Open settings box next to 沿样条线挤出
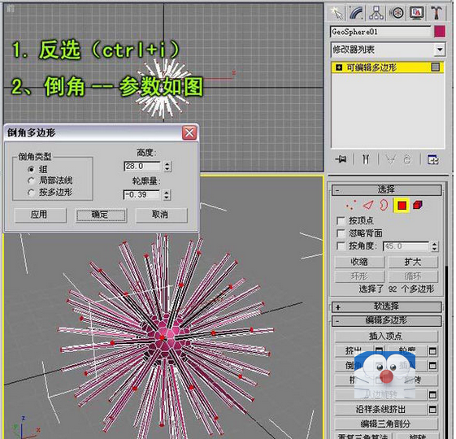Screen dimensions: 456x439 [432, 409]
